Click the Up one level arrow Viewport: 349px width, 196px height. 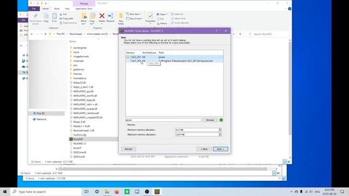click(x=45, y=34)
